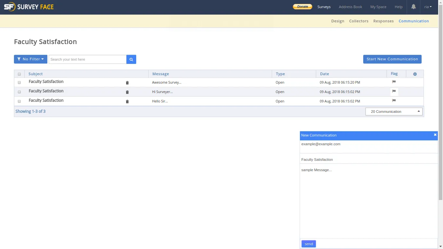The image size is (443, 249).
Task: Focus the "Search your text here" field
Action: pos(87,59)
